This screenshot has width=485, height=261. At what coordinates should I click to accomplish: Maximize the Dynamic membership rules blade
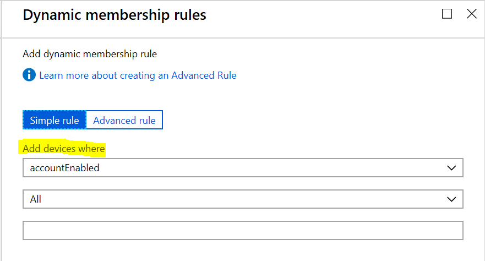pos(447,14)
